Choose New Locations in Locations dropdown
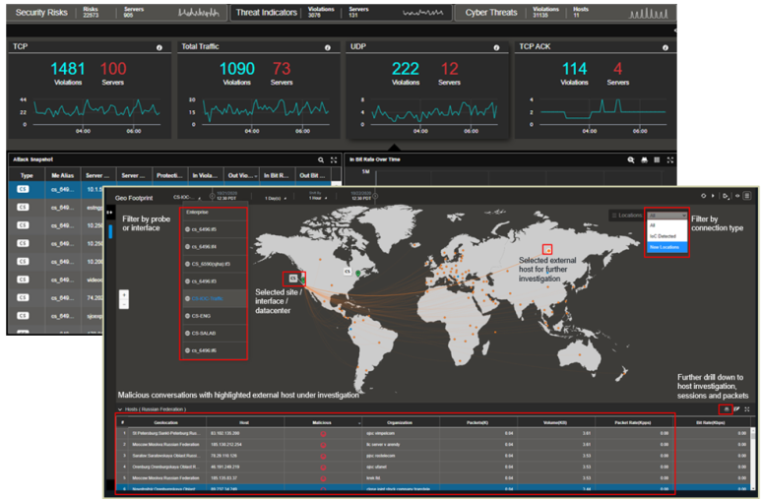The width and height of the screenshot is (761, 499). pyautogui.click(x=667, y=247)
